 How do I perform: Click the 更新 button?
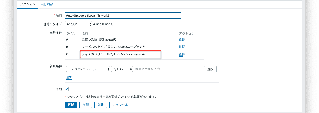click(x=71, y=105)
